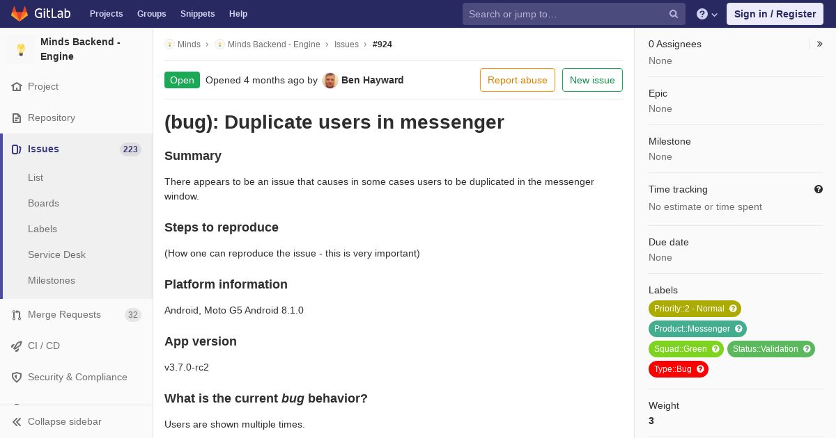Screen dimensions: 836x438
Task: Open the Service Desk submenu item
Action: point(56,254)
